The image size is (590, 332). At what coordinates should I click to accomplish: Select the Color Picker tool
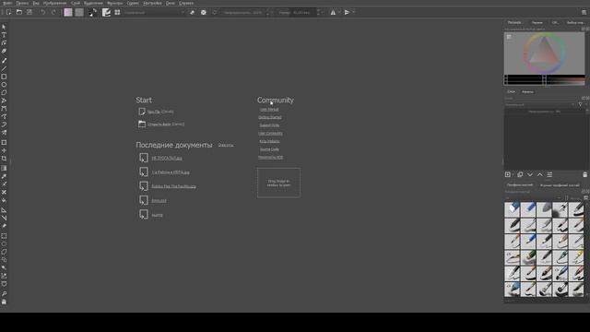point(4,176)
